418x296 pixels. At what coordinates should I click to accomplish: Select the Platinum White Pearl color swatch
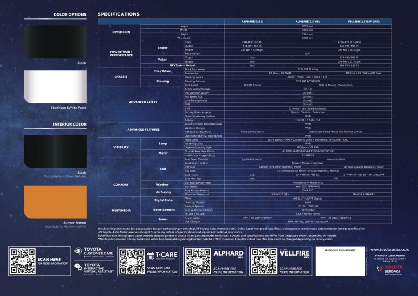[55, 87]
